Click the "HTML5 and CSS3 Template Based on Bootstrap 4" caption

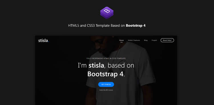coord(107,26)
